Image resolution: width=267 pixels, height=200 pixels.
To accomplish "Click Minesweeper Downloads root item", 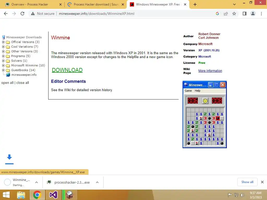I will [24, 37].
